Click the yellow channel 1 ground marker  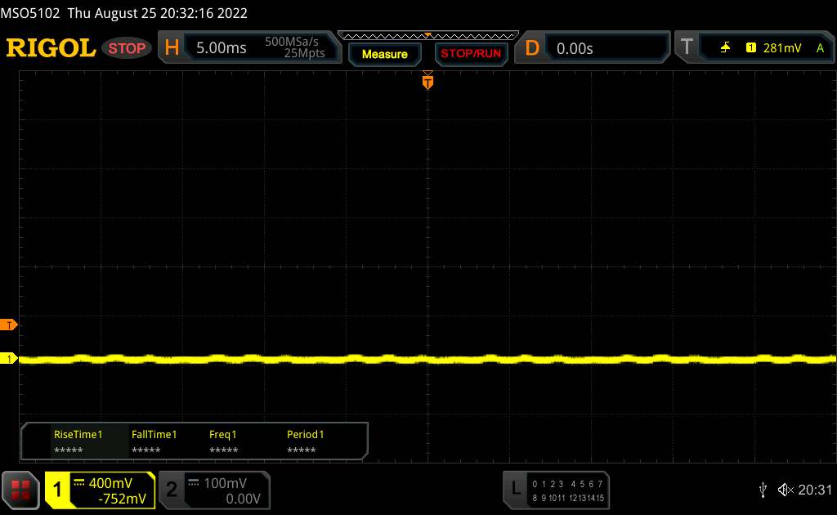(x=8, y=359)
